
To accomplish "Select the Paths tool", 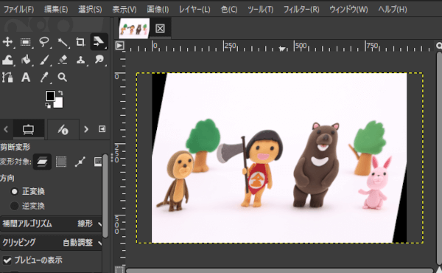I will [7, 77].
